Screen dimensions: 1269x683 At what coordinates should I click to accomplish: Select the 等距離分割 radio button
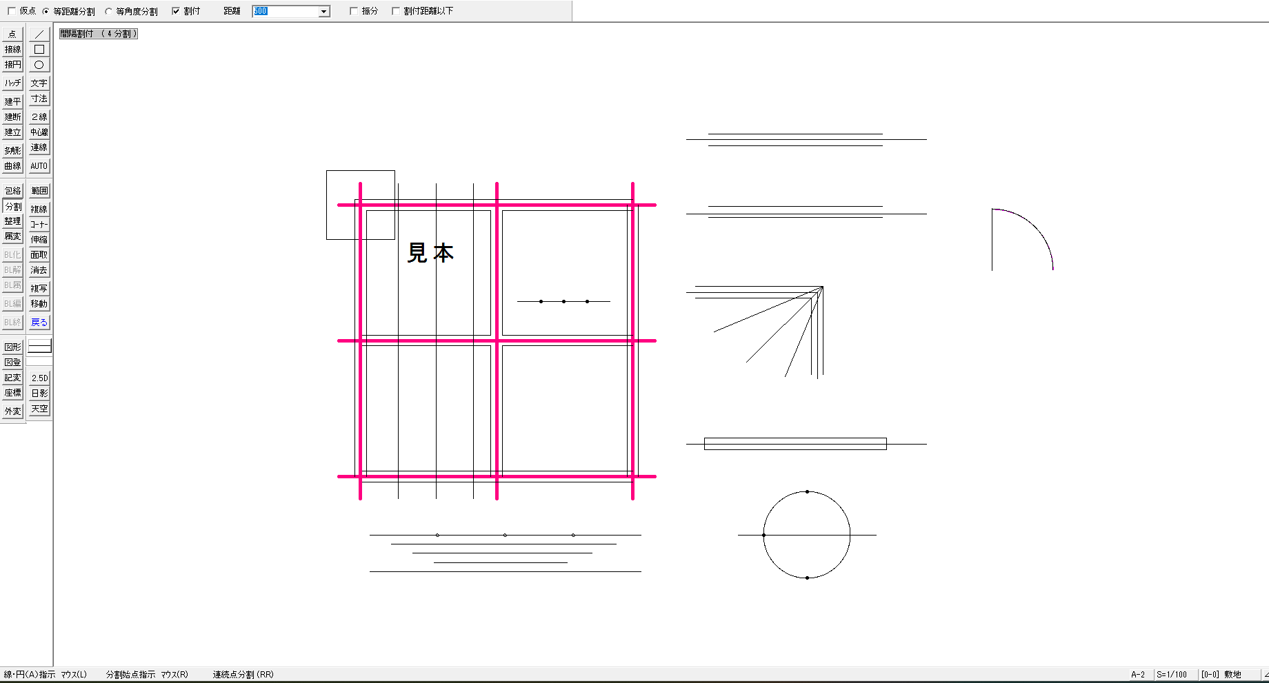46,11
